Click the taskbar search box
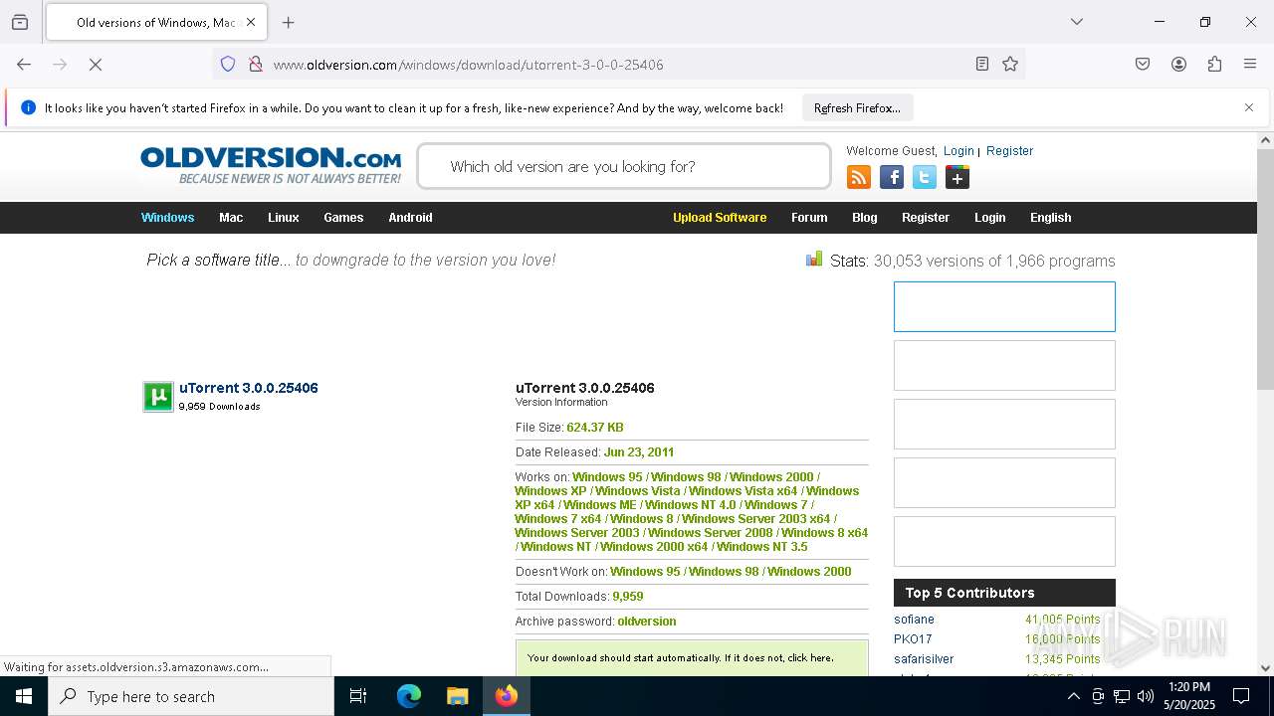The width and height of the screenshot is (1274, 716). click(x=191, y=696)
